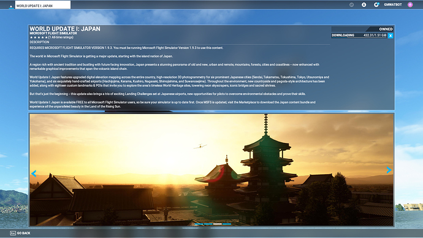This screenshot has width=423, height=238.
Task: Open the greyed-out alert icon in top bar
Action: click(x=351, y=4)
